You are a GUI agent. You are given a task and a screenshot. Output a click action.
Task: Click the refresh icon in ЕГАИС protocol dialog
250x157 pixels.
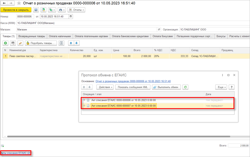coord(185,87)
